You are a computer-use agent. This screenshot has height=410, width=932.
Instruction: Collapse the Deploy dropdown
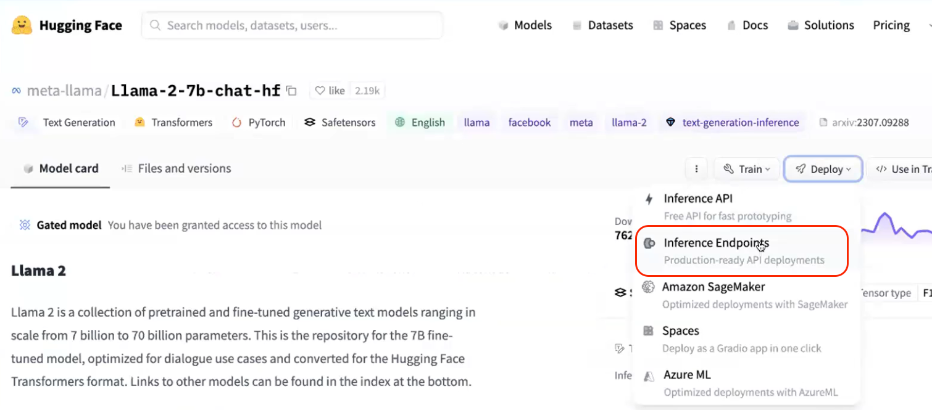823,169
